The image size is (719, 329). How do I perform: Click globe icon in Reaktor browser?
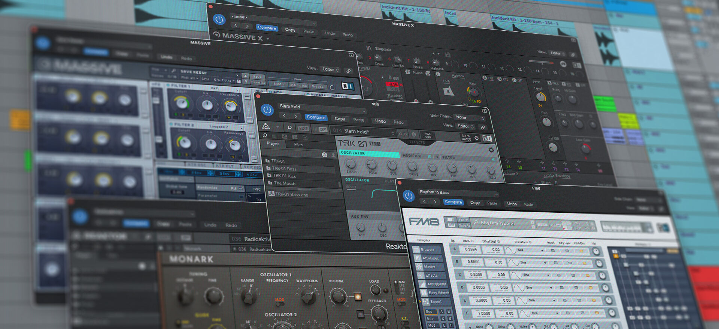pos(324,155)
